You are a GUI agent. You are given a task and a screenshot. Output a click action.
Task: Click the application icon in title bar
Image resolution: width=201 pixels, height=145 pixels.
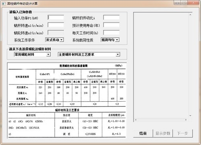(x=4, y=4)
